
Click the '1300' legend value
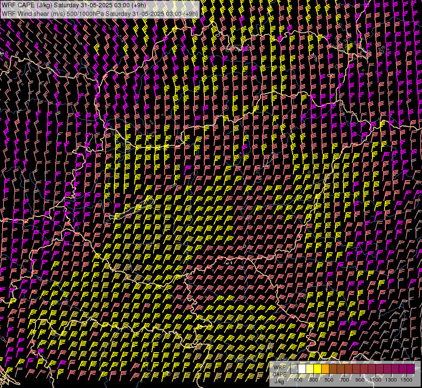[391, 380]
